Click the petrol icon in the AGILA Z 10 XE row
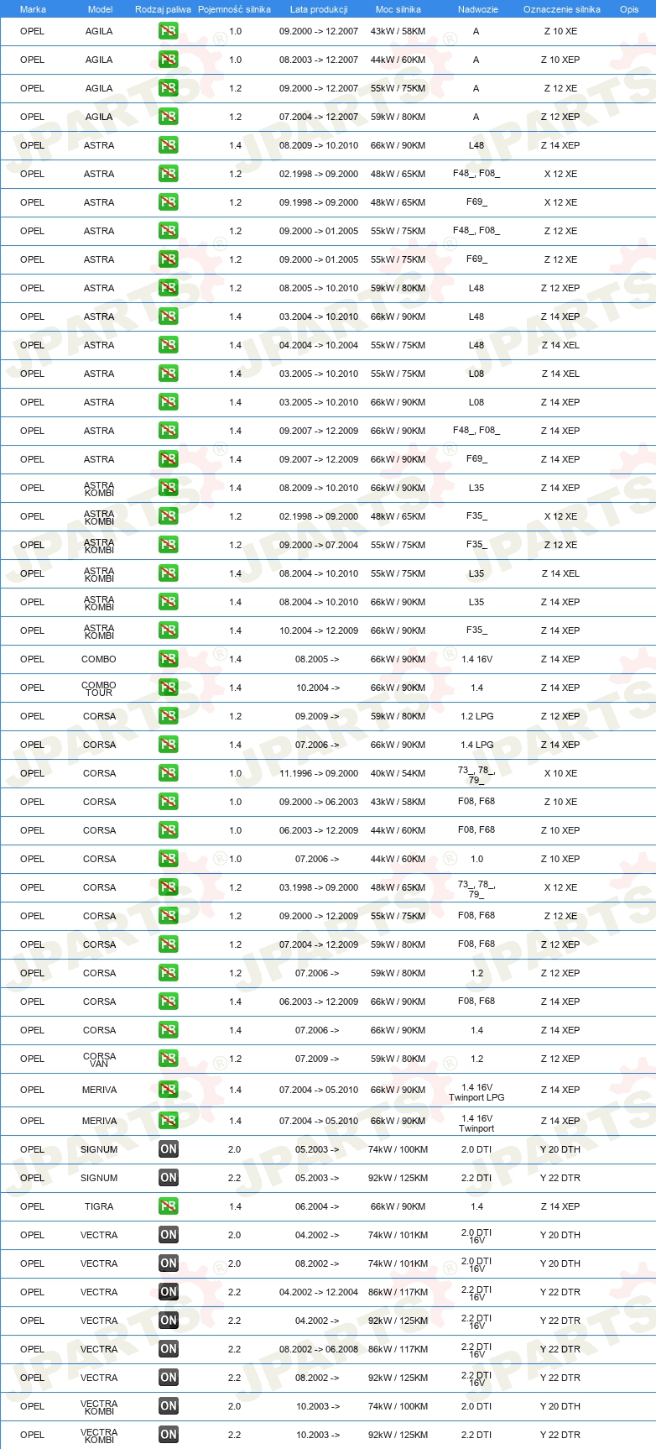 tap(169, 31)
